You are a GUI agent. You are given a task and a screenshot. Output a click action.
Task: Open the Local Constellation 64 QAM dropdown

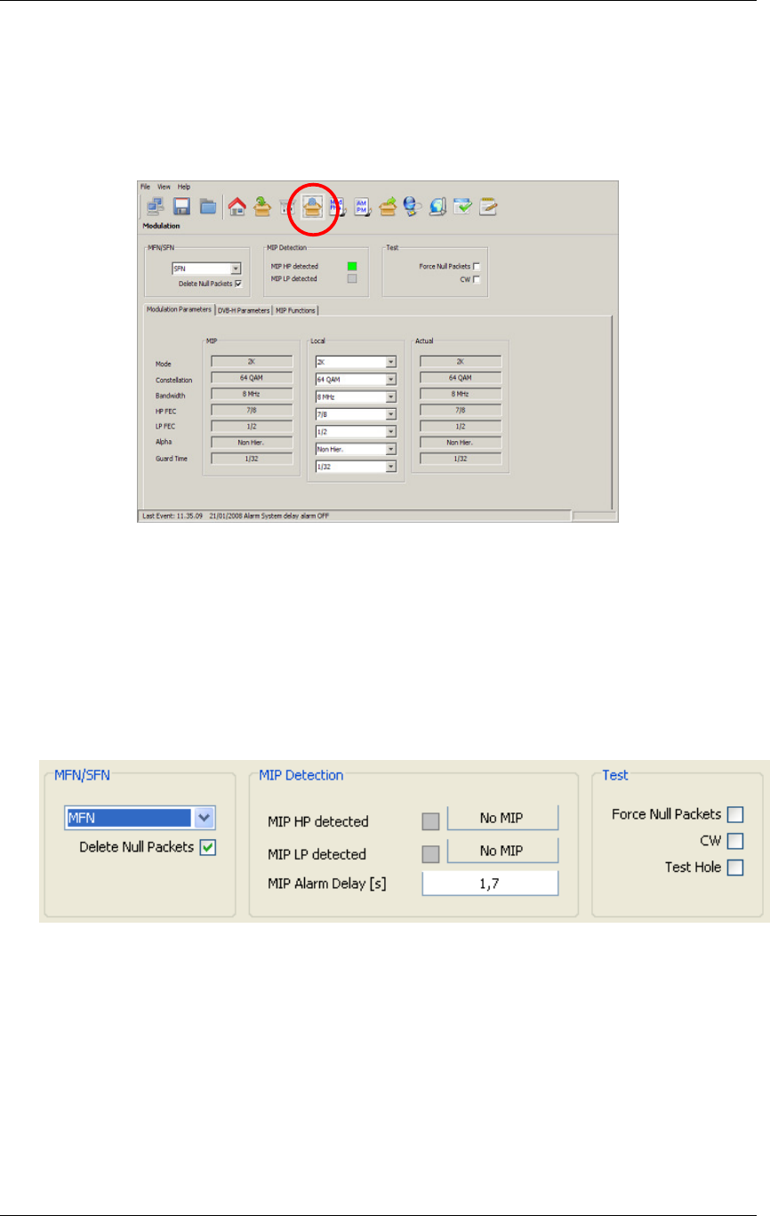[356, 379]
